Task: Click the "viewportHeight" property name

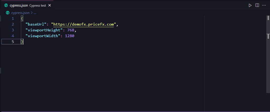Action: coord(44,30)
